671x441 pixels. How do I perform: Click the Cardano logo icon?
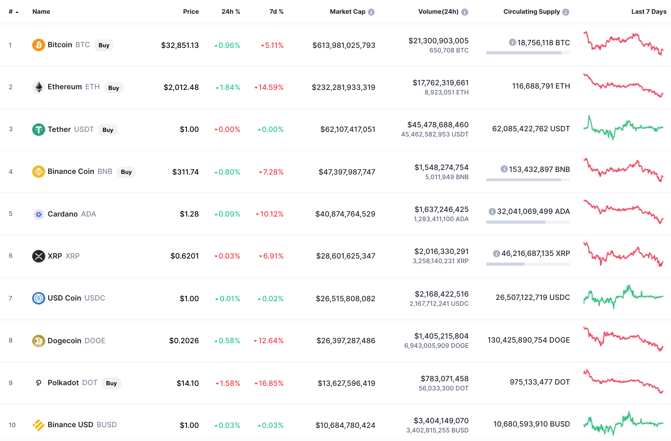[x=39, y=214]
